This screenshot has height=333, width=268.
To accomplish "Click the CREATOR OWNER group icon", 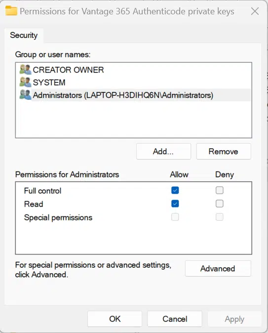I will pos(25,70).
